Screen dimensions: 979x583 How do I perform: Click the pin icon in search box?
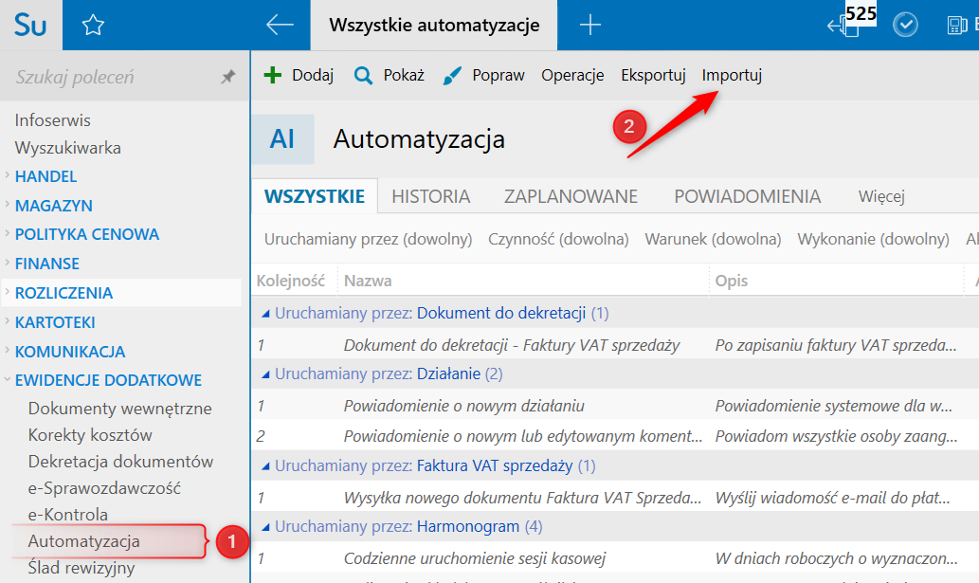point(228,77)
